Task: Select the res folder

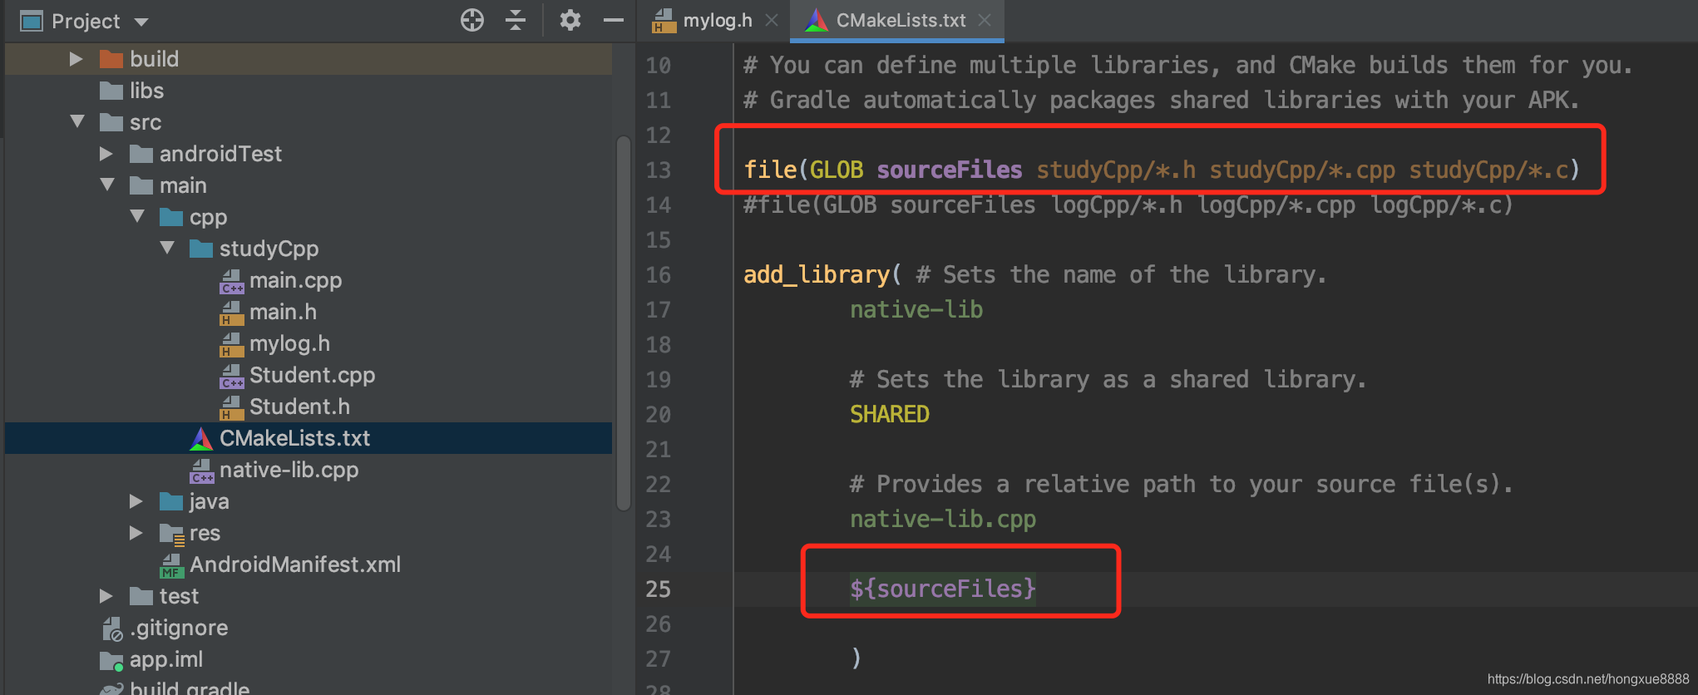Action: point(309,533)
